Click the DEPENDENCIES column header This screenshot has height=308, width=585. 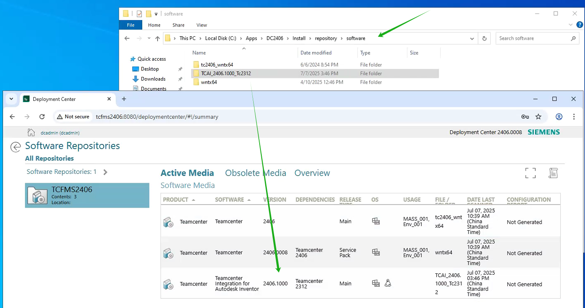tap(315, 199)
